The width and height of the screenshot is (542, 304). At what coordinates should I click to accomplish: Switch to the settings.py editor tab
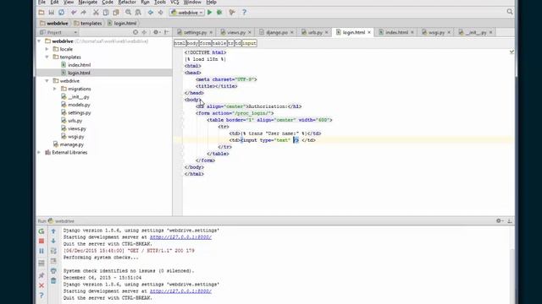(195, 32)
